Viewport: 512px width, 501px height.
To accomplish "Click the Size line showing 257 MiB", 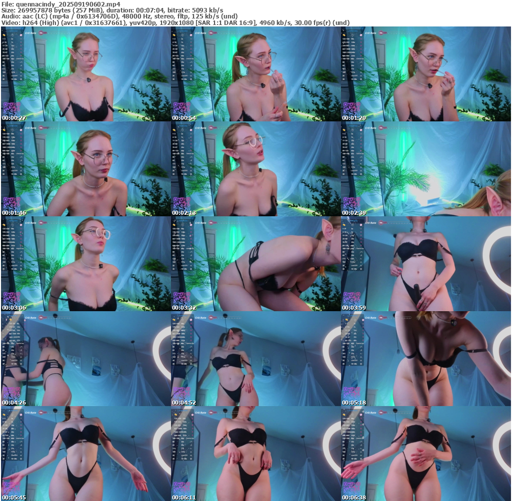I will [x=112, y=10].
